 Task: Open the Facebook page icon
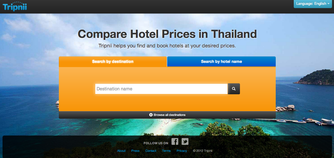175,141
